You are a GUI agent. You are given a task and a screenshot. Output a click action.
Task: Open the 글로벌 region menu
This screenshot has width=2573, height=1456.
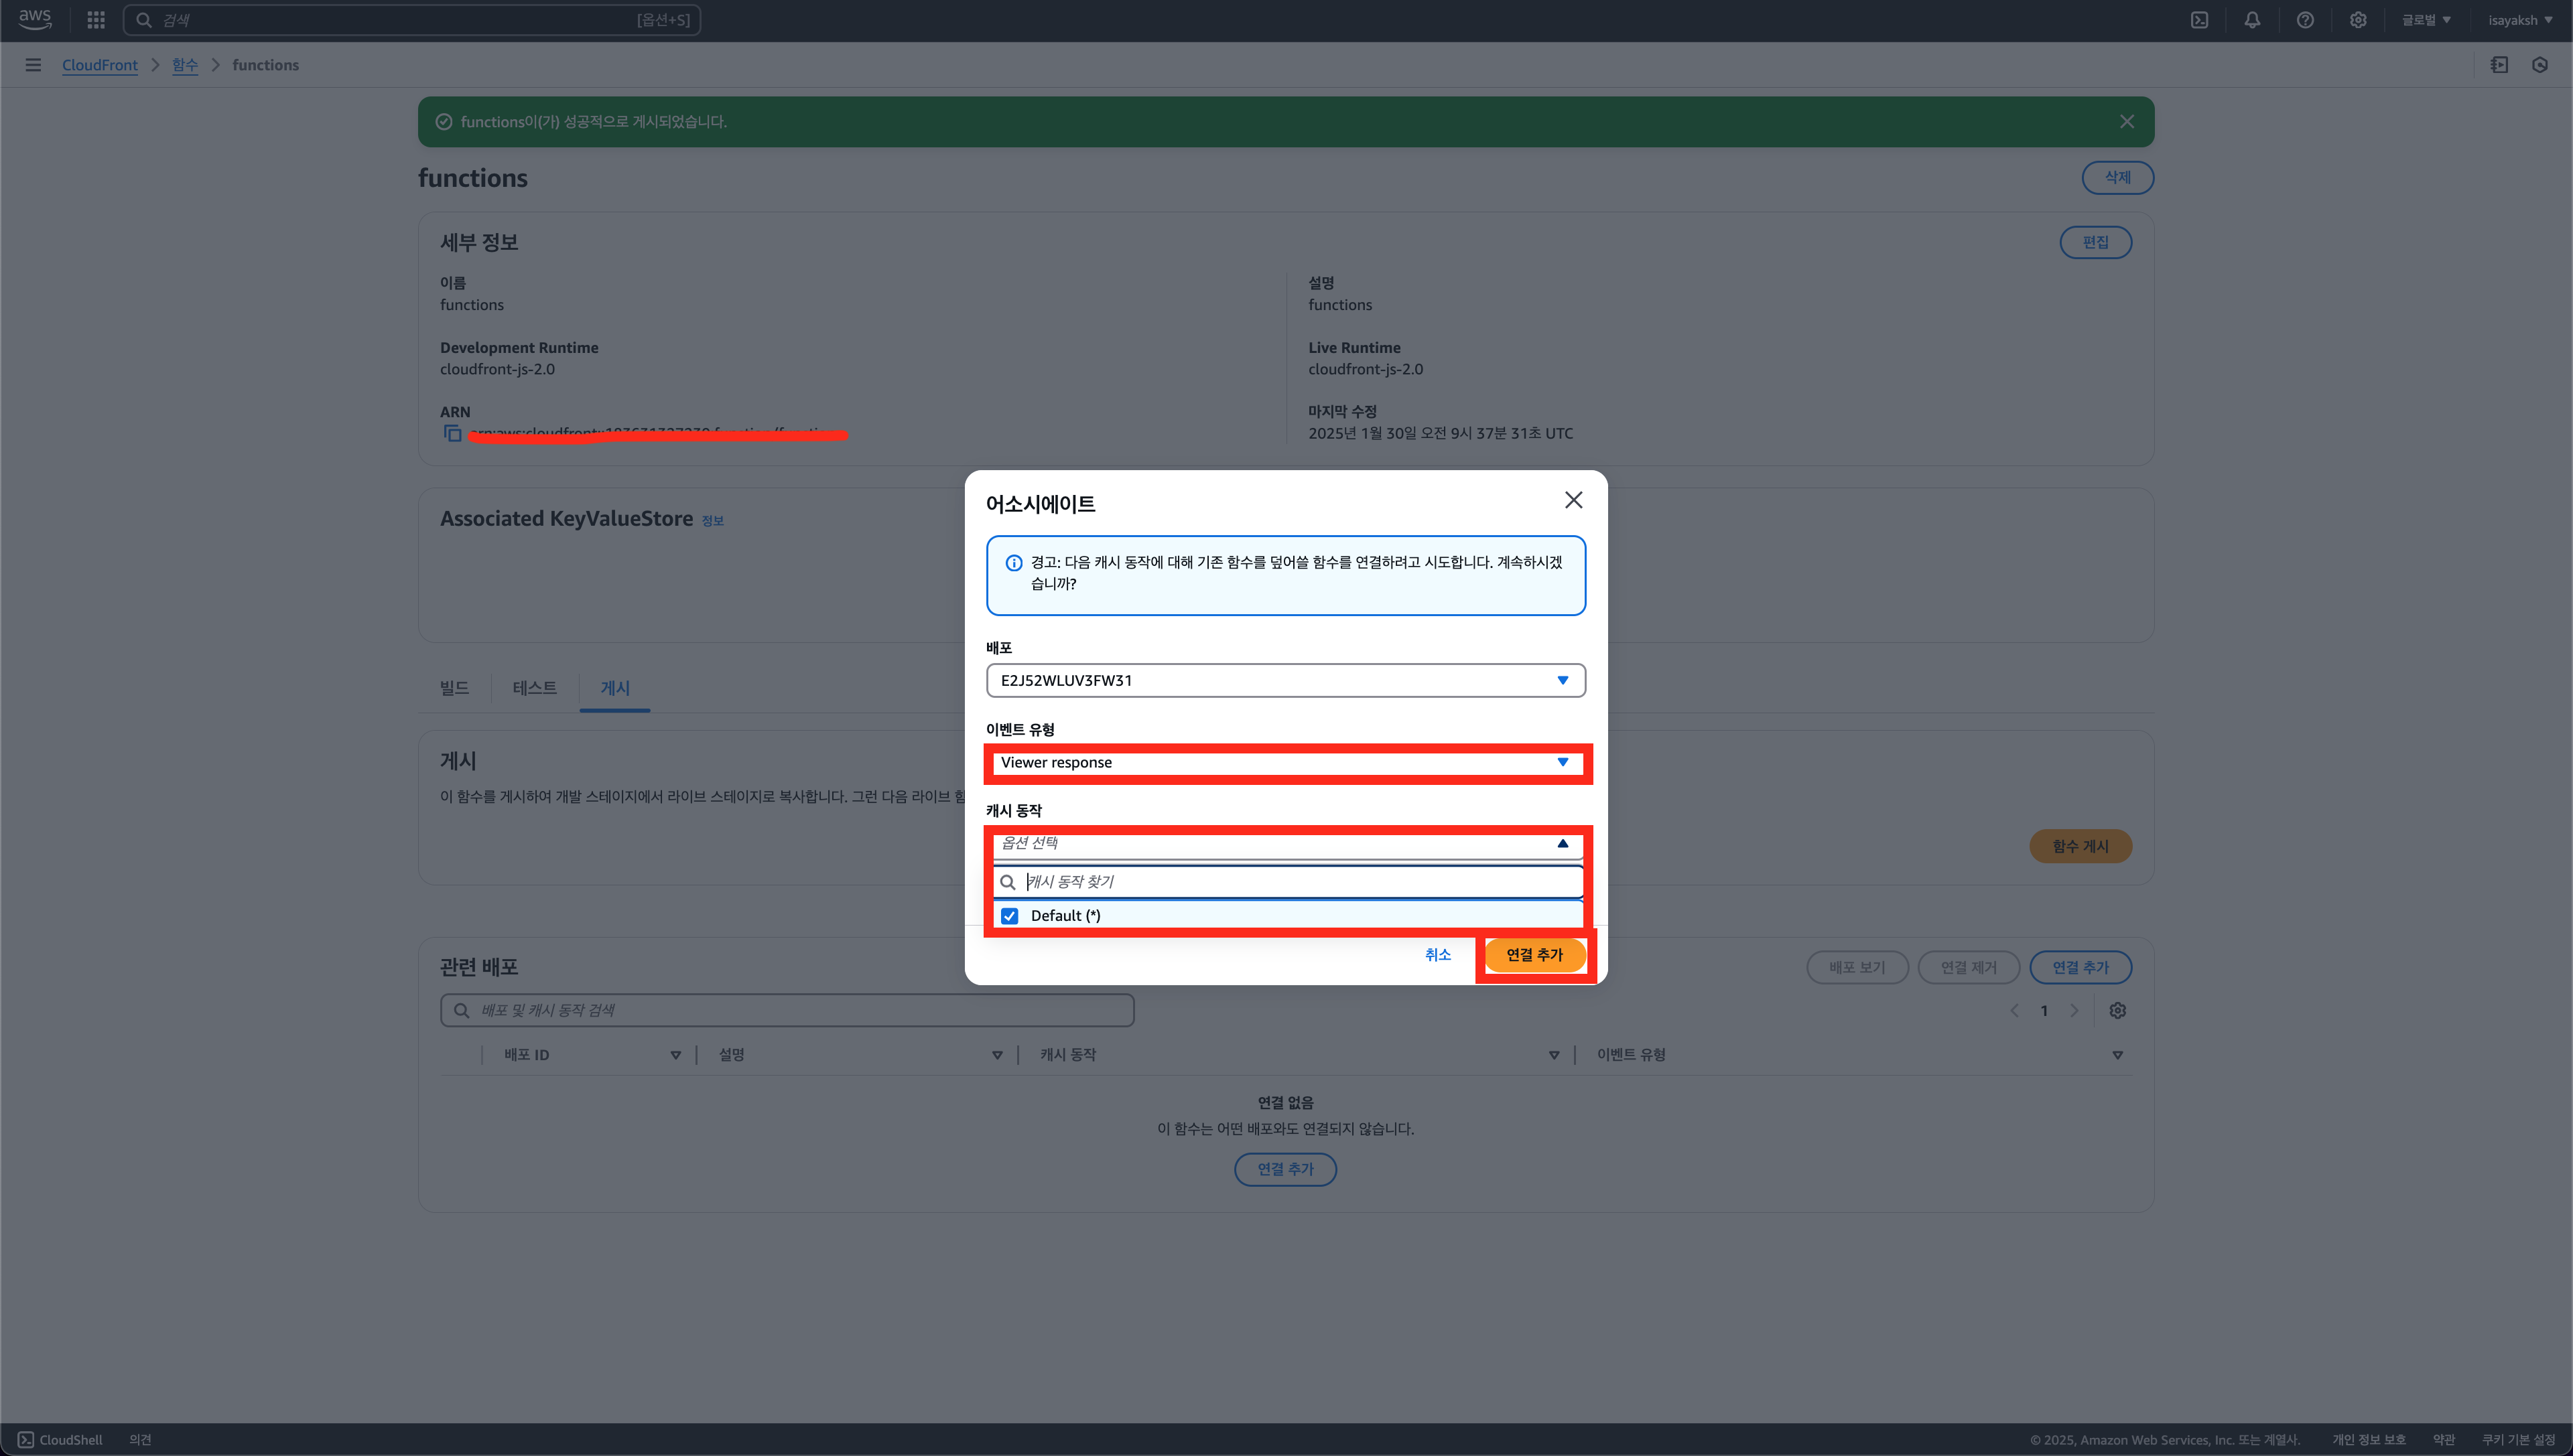(x=2426, y=20)
